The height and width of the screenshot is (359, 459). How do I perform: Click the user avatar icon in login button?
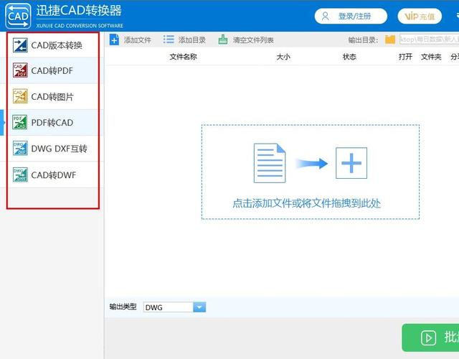click(x=325, y=16)
